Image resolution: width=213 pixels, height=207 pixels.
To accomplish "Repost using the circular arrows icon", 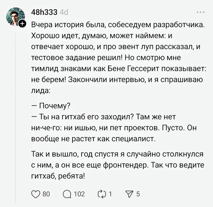I will (x=101, y=194).
